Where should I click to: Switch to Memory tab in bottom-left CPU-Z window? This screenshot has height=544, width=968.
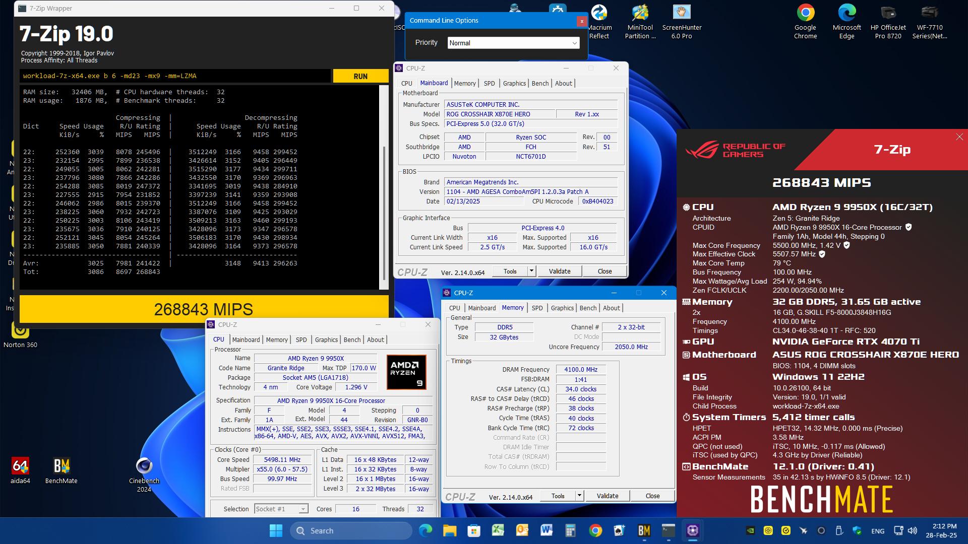[x=277, y=340]
